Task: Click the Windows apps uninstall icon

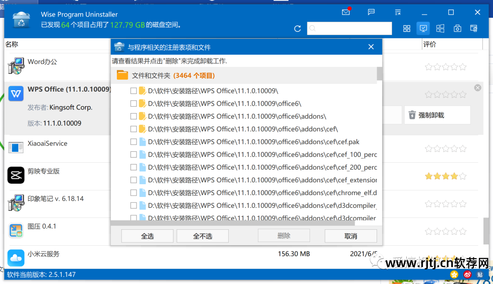Action: [440, 28]
